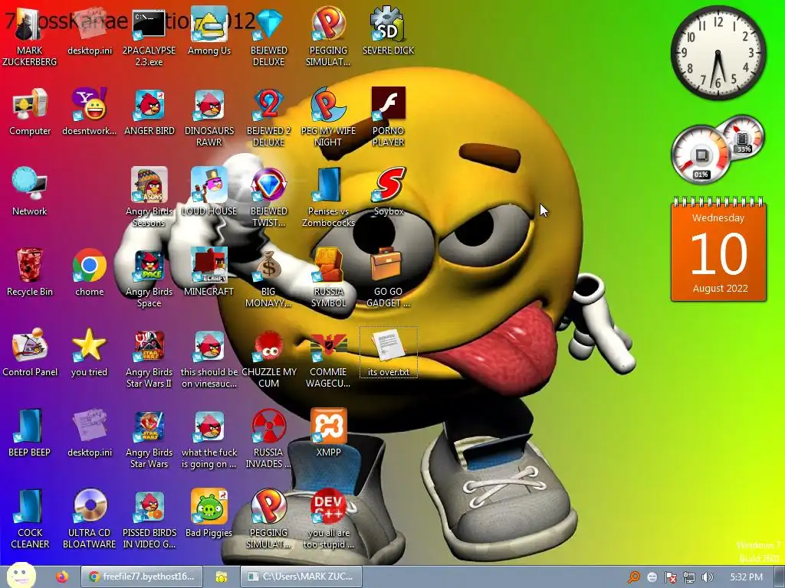Select the RUSSIA SYMBOL icon
This screenshot has width=785, height=588.
328,279
